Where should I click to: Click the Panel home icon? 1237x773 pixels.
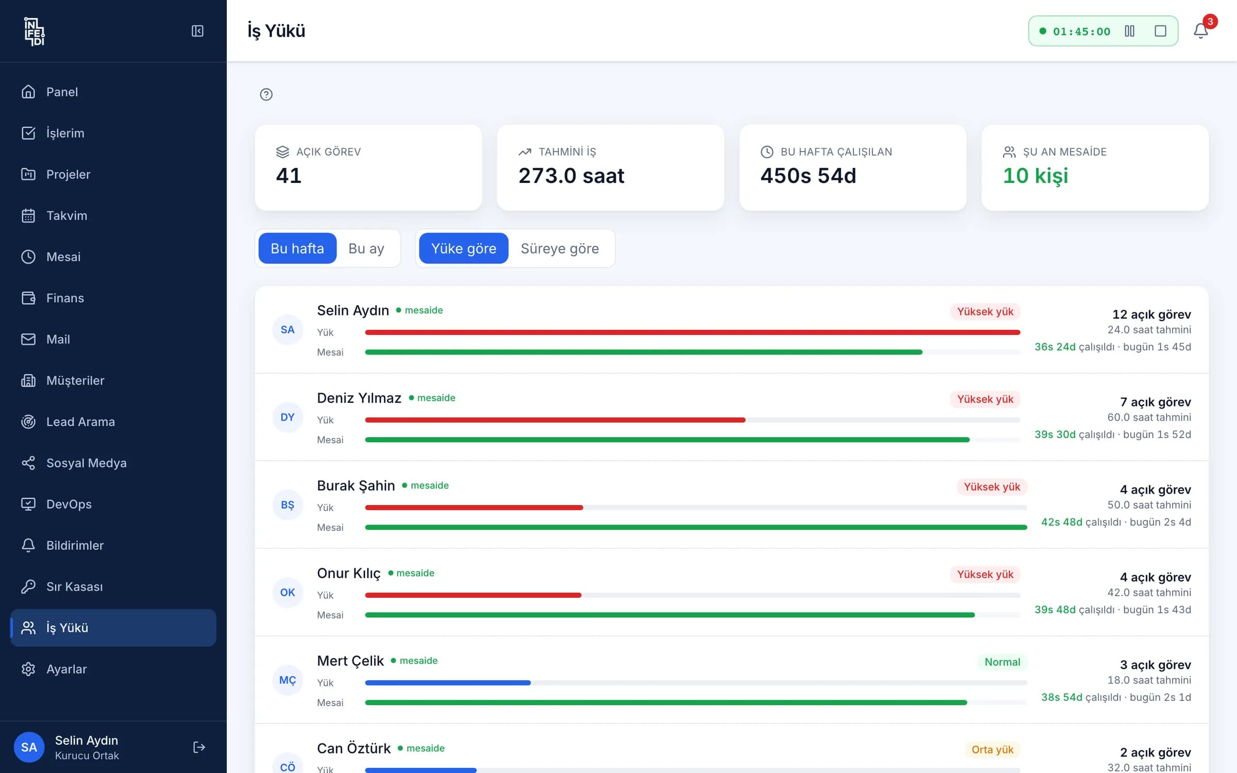tap(28, 92)
